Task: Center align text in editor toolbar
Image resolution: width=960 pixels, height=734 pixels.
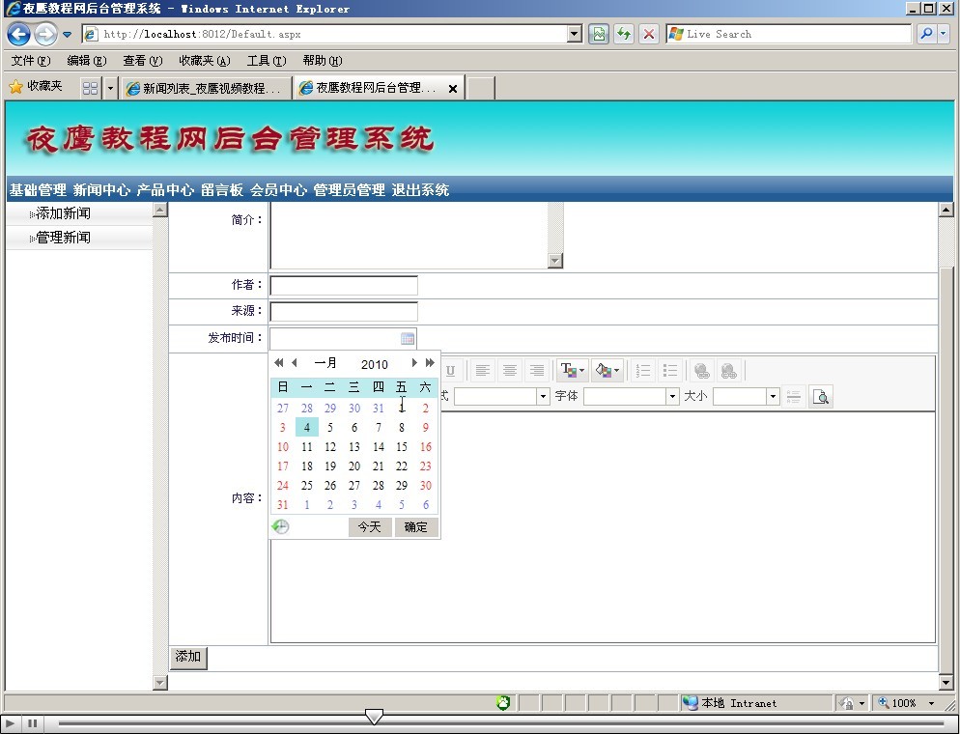Action: tap(509, 371)
